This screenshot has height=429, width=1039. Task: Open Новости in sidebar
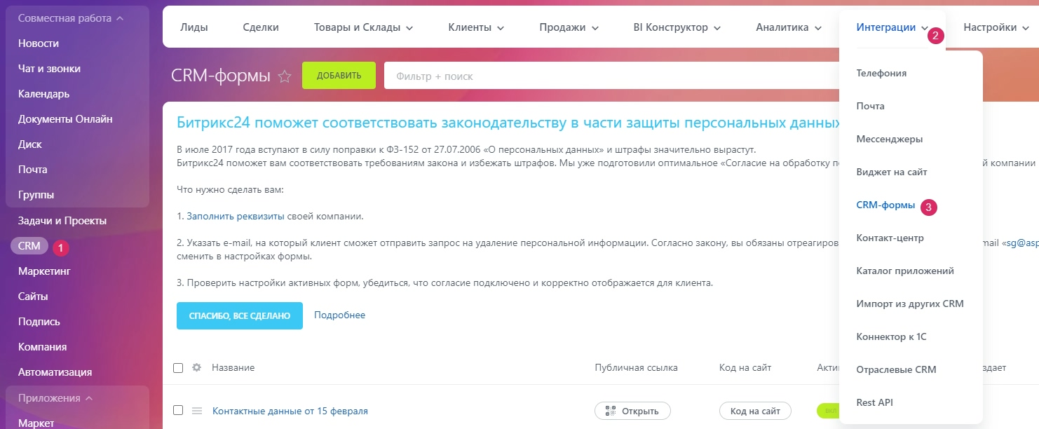point(39,43)
